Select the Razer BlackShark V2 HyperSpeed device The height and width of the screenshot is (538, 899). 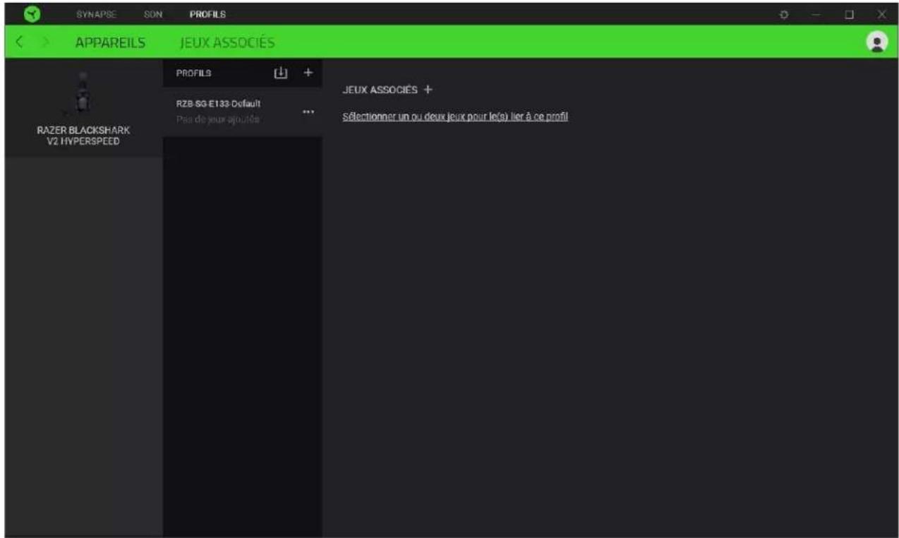(x=84, y=107)
